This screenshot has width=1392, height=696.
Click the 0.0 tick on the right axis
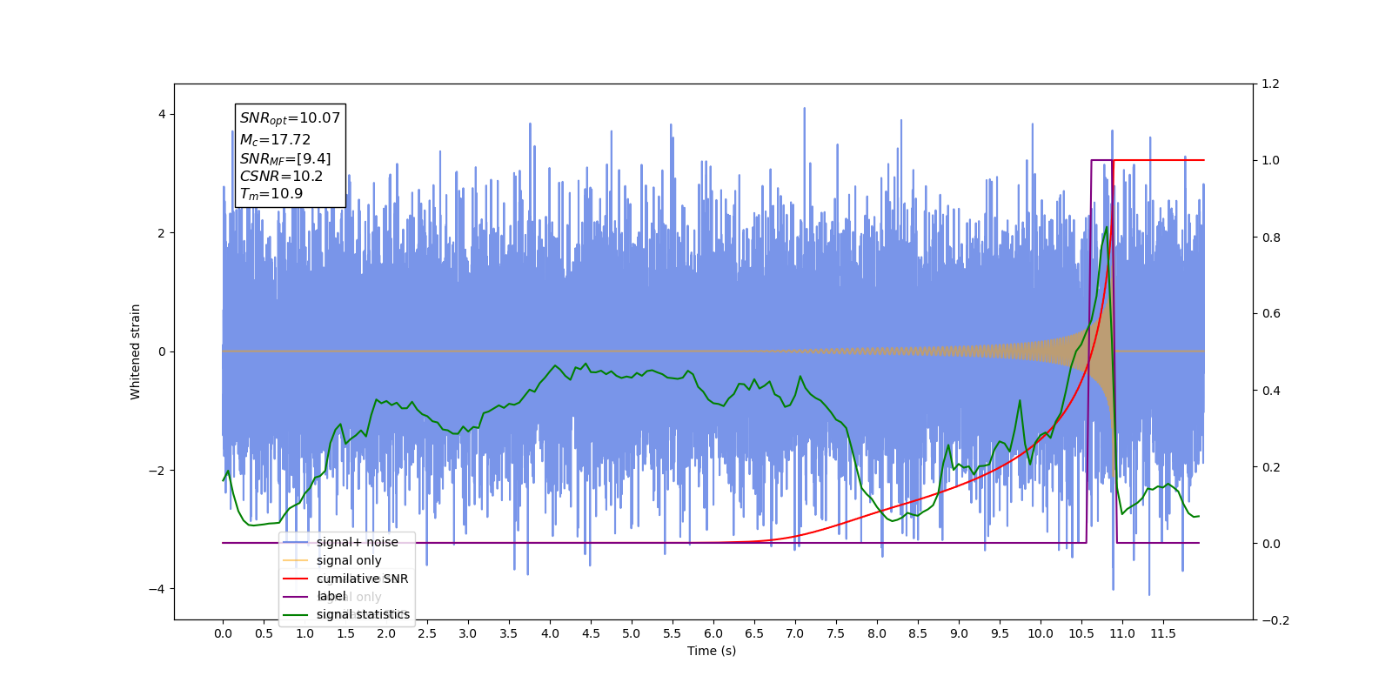pyautogui.click(x=1270, y=544)
